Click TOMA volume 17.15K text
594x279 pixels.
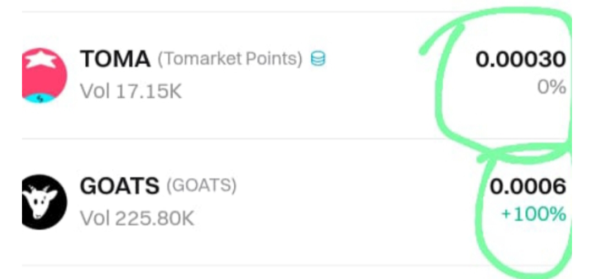coord(131,91)
